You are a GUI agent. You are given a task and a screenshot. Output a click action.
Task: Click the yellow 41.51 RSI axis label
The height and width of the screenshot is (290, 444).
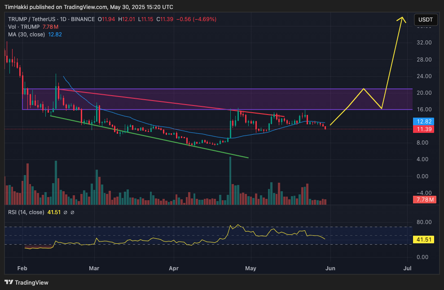click(424, 240)
